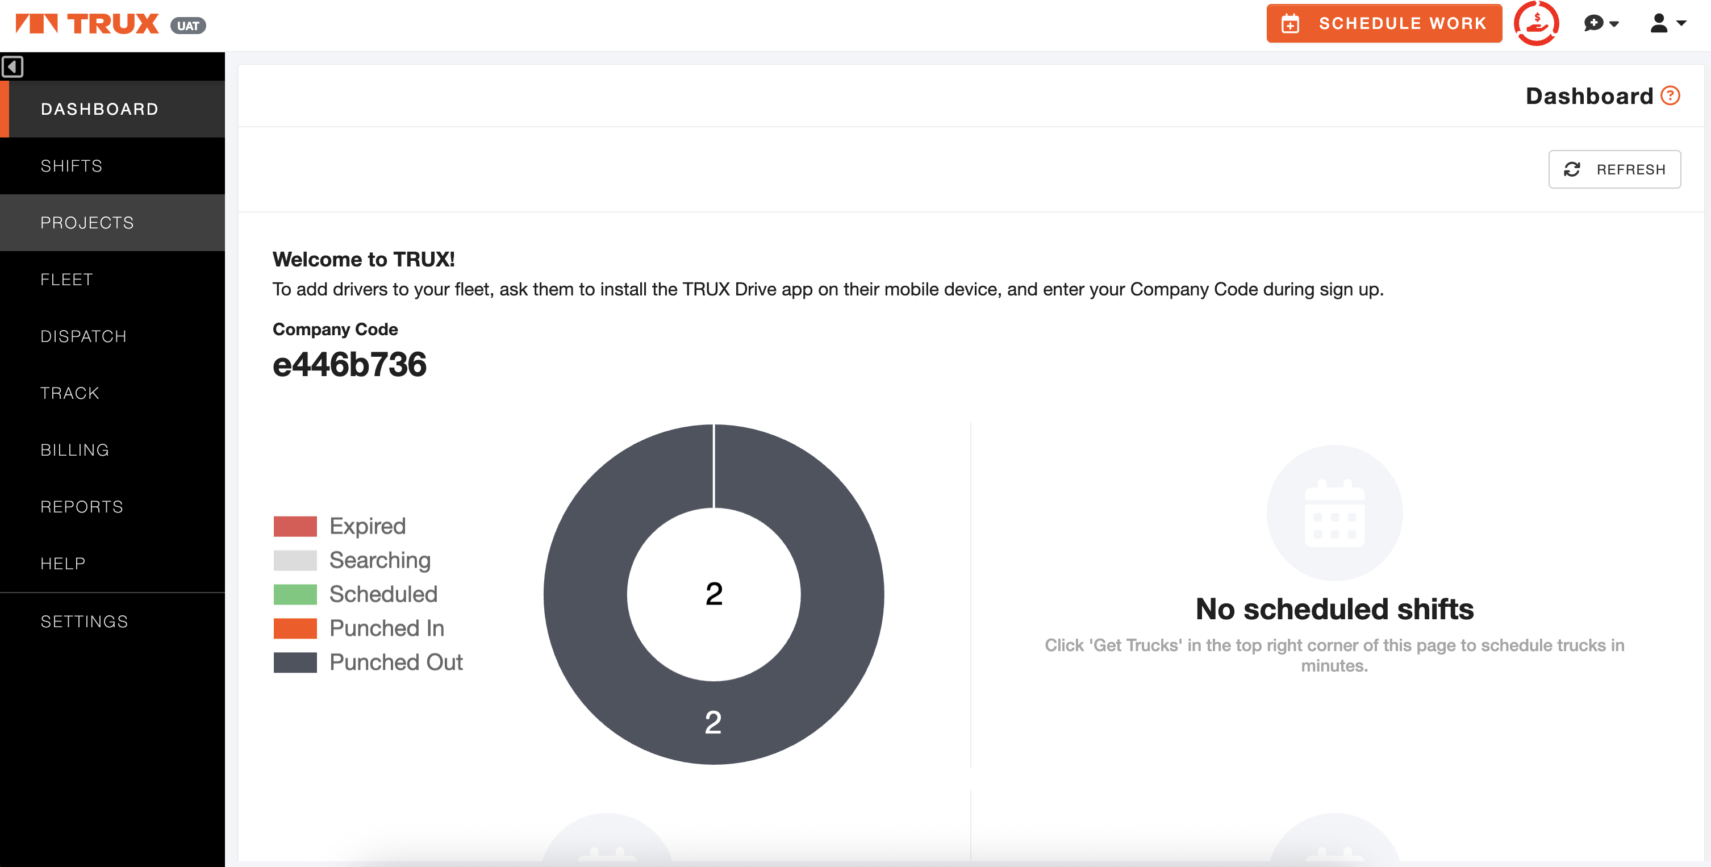
Task: Toggle Searching in the chart legend
Action: click(x=379, y=560)
